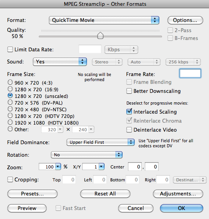The width and height of the screenshot is (209, 219).
Task: Open the custom height 240 dropdown arrow
Action: click(x=91, y=129)
